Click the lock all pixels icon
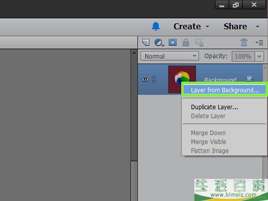268x201 pixels. pos(186,43)
